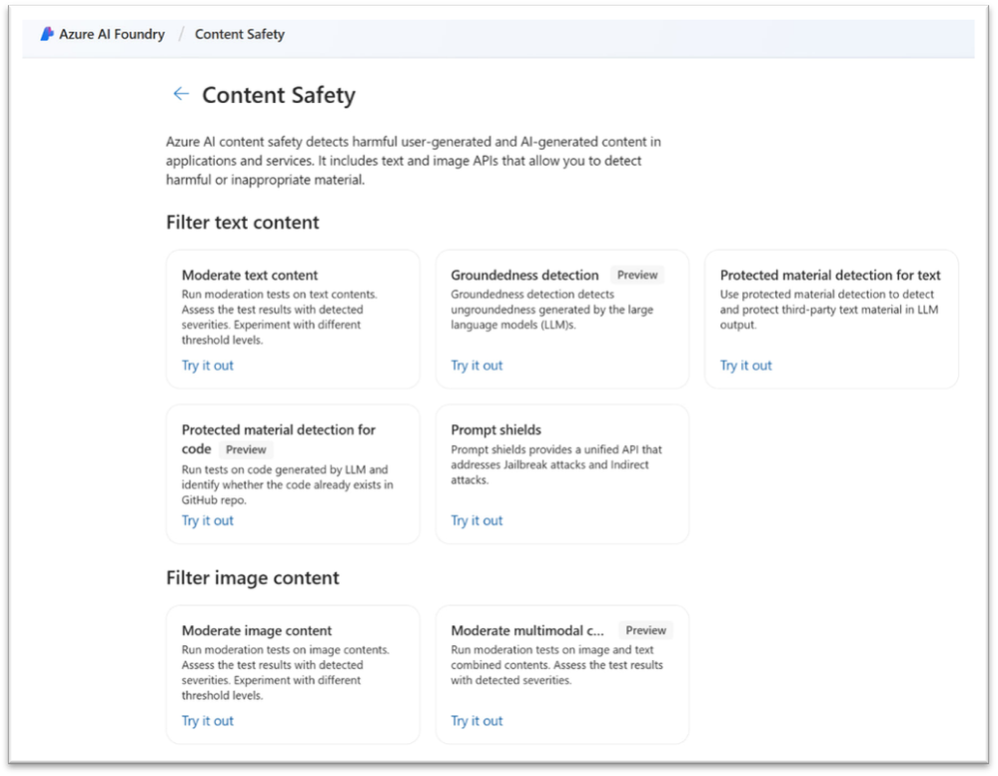Click the description mentioning GitHub repo
This screenshot has width=998, height=776.
pyautogui.click(x=287, y=485)
